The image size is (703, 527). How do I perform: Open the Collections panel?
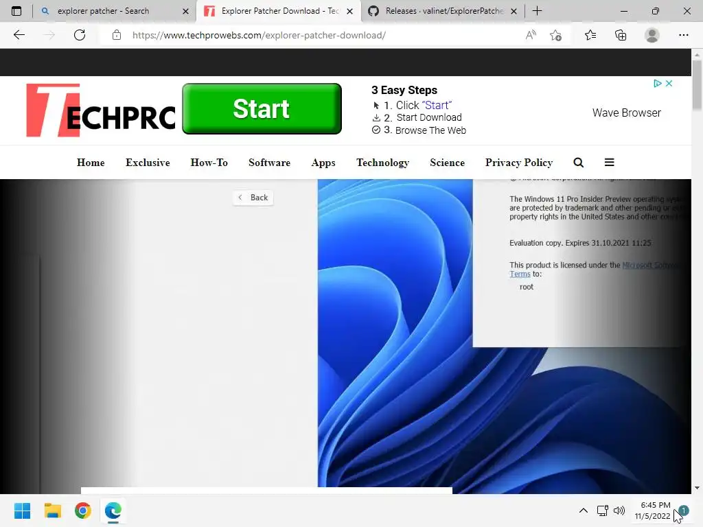(621, 35)
